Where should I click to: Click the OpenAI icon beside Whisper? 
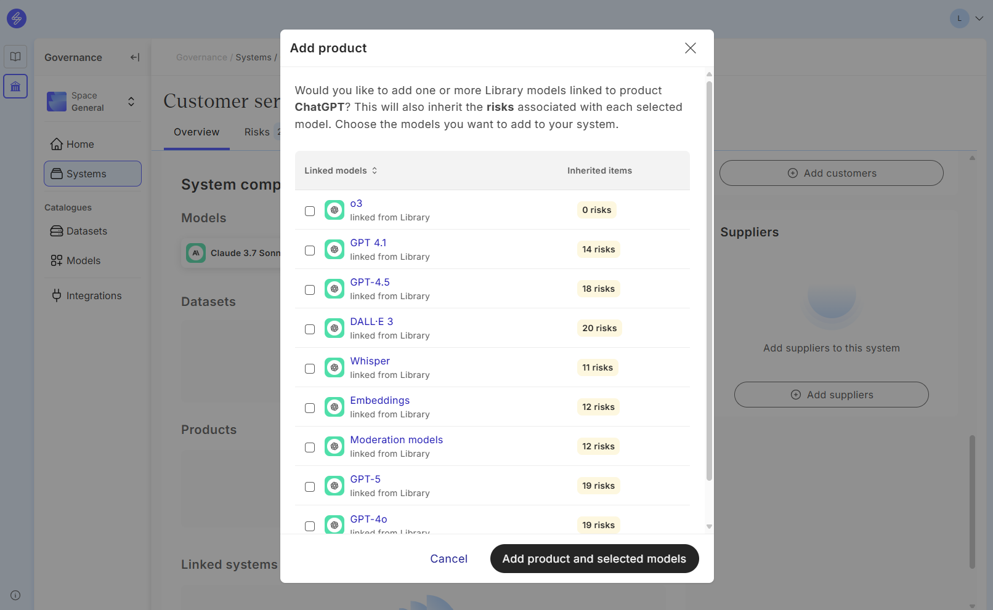[334, 367]
